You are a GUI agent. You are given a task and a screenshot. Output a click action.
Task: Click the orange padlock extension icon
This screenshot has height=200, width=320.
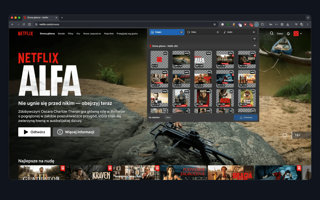(x=234, y=24)
